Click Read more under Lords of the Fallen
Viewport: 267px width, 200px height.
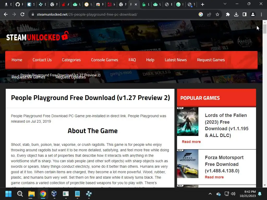click(x=191, y=142)
